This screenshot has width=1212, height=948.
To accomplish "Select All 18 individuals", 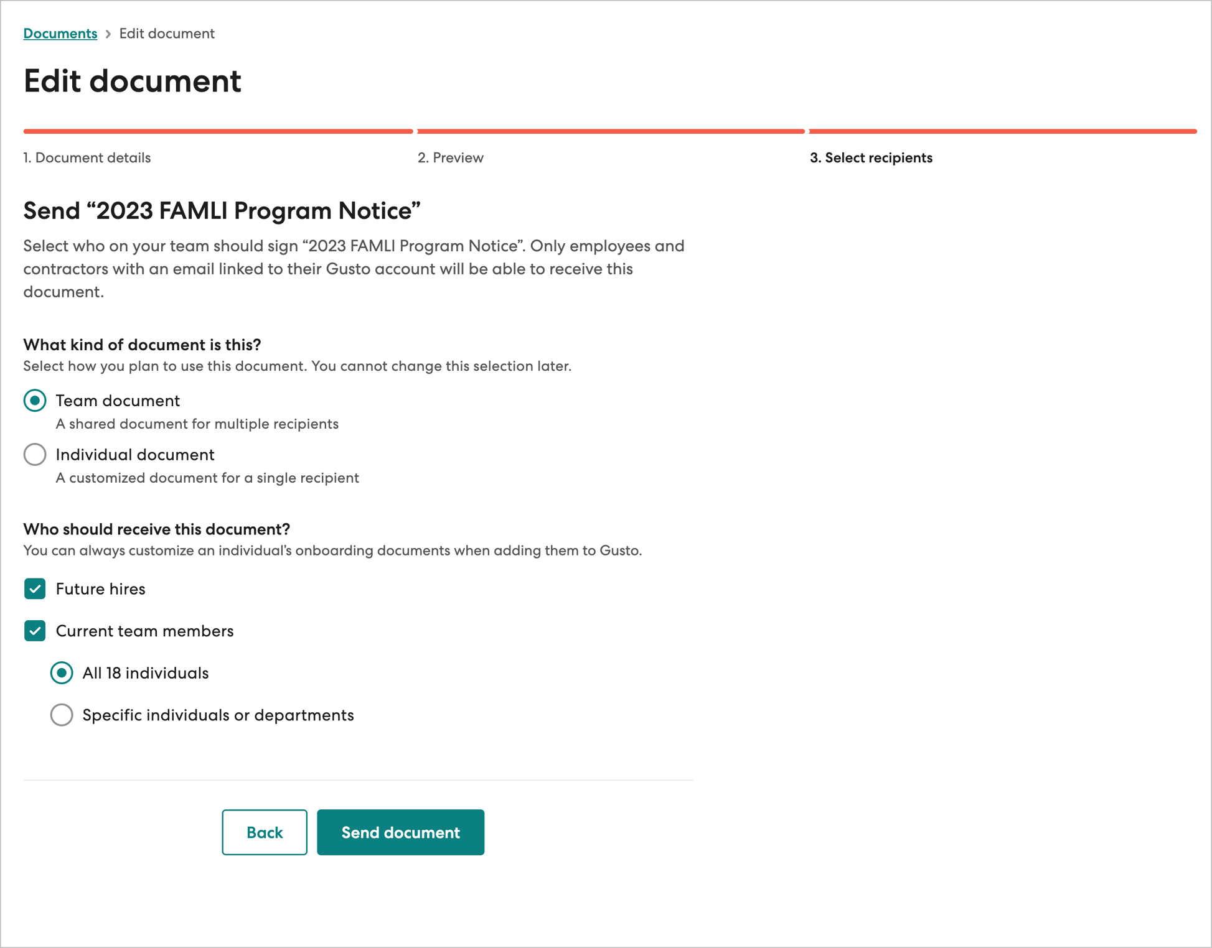I will click(62, 672).
